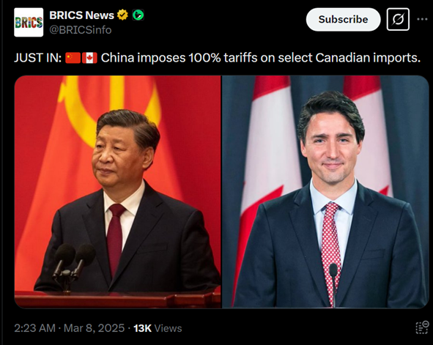
Task: Open the three-dot more options menu
Action: click(422, 19)
